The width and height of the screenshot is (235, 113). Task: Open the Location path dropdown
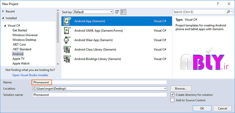pos(165,88)
